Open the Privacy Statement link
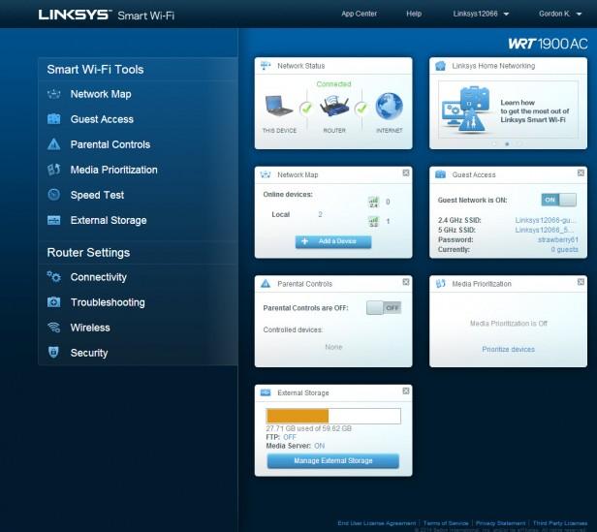 click(x=500, y=523)
